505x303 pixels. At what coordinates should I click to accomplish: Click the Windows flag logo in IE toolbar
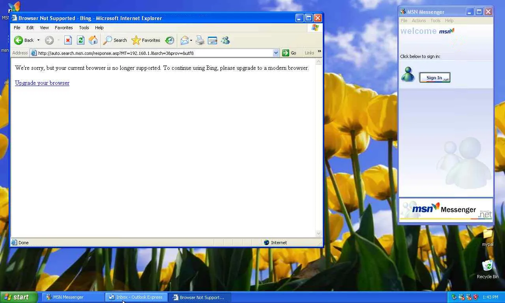click(315, 28)
